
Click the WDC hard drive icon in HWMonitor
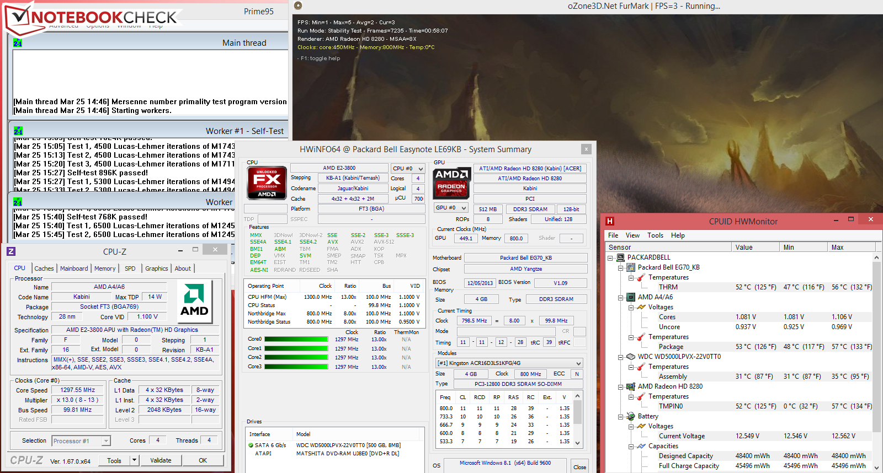(x=631, y=357)
